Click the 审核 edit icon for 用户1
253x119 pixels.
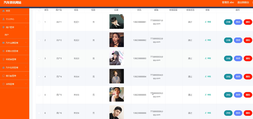coord(206,22)
